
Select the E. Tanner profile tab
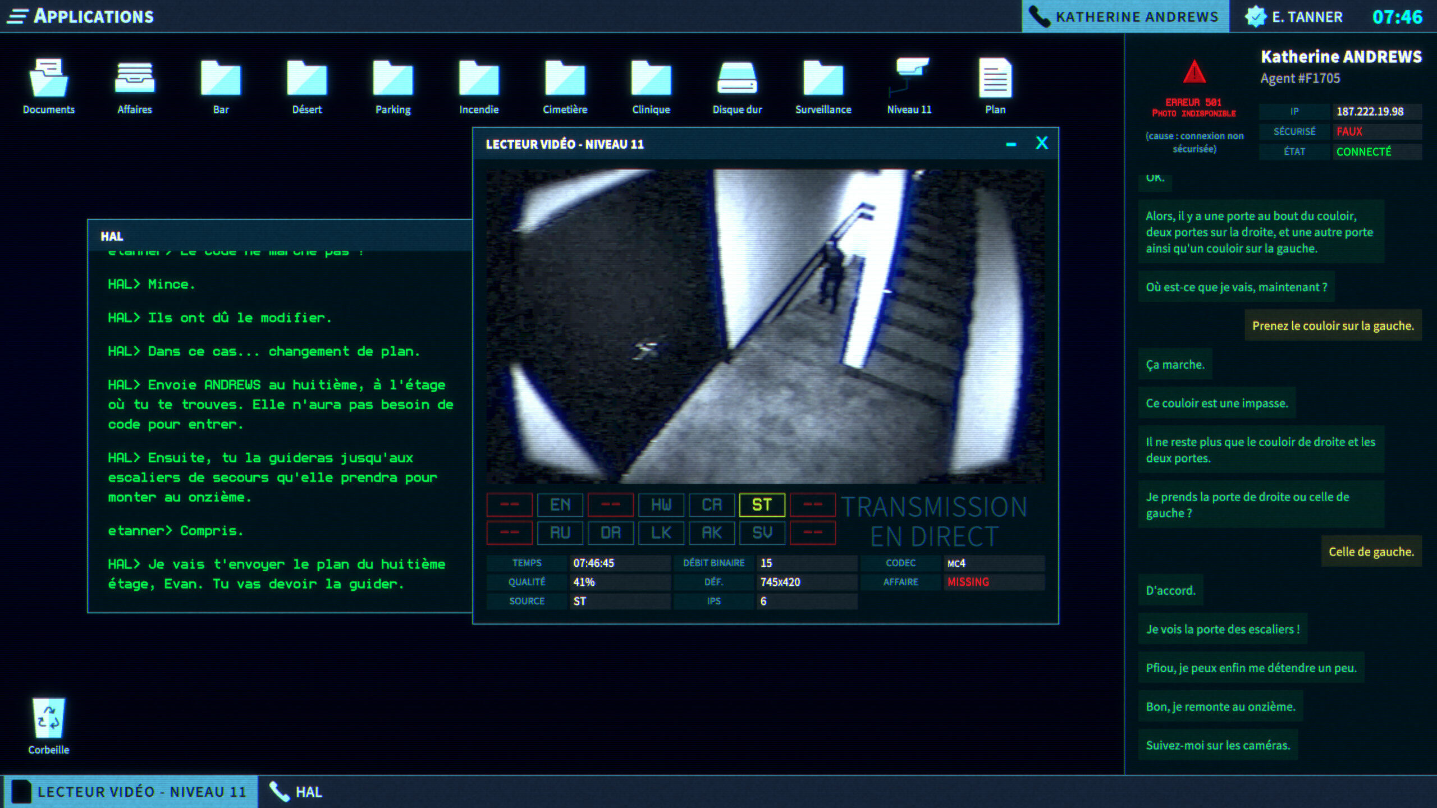1294,17
